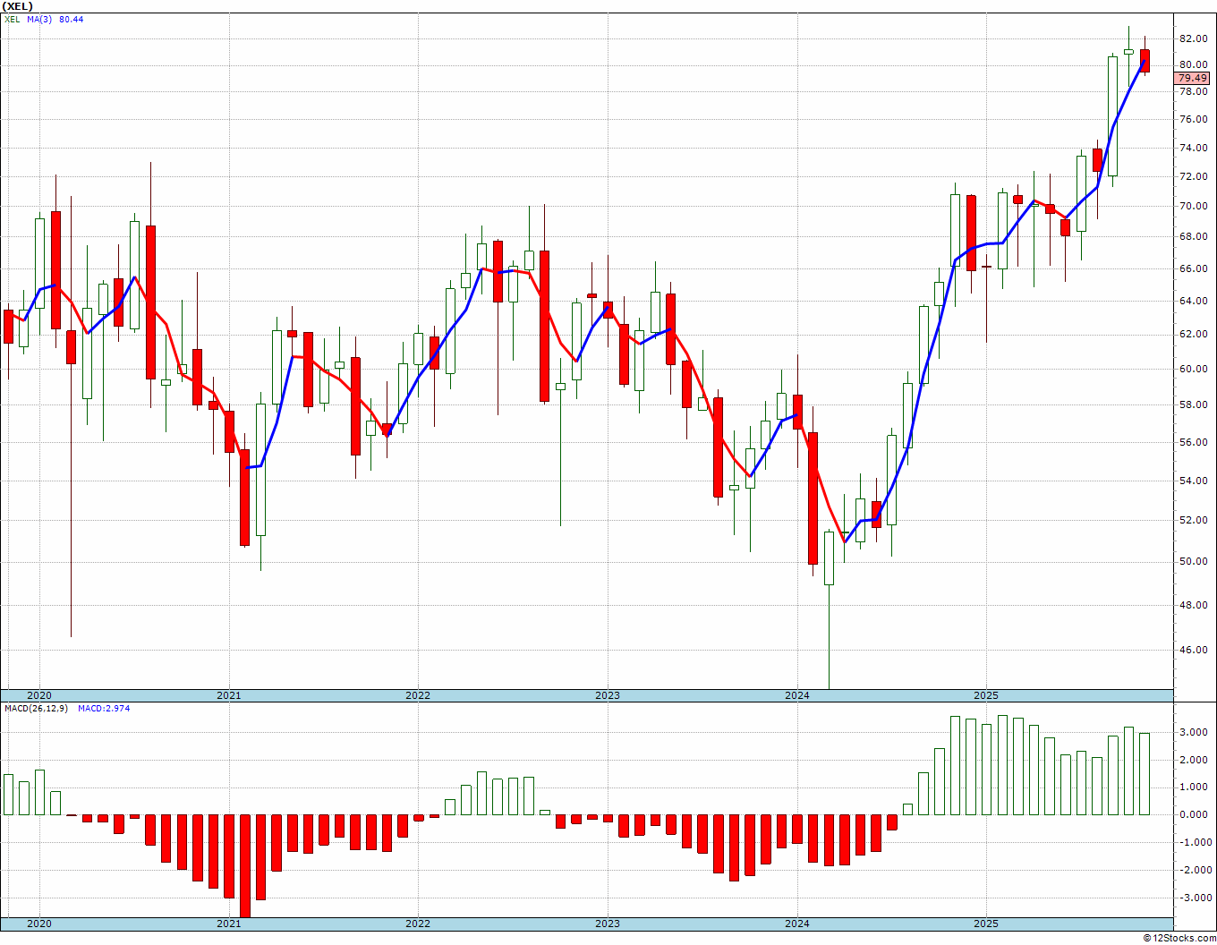The height and width of the screenshot is (945, 1217).
Task: Click the 60.00 price axis label
Action: pyautogui.click(x=1193, y=369)
